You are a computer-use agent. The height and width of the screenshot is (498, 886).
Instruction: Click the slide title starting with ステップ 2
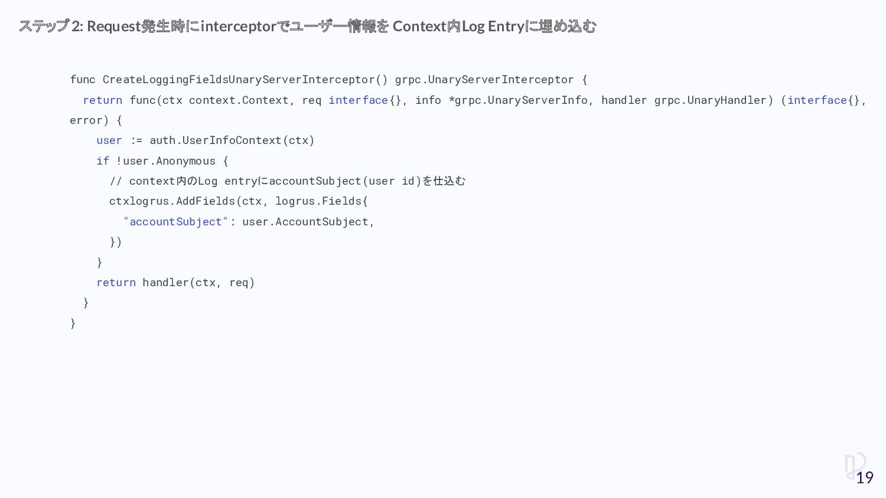(308, 27)
